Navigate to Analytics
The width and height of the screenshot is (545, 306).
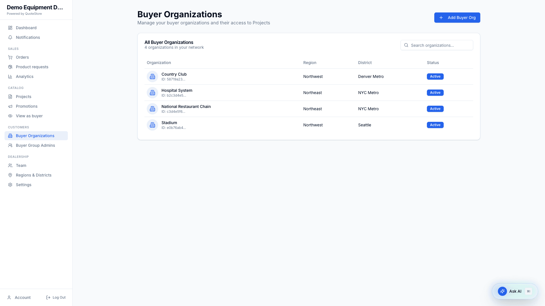click(36, 76)
